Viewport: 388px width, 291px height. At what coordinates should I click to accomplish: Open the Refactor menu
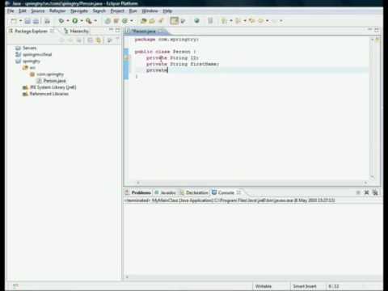pos(57,11)
